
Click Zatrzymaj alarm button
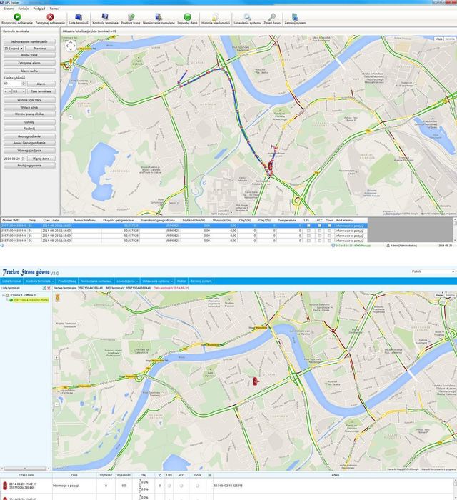coord(29,63)
